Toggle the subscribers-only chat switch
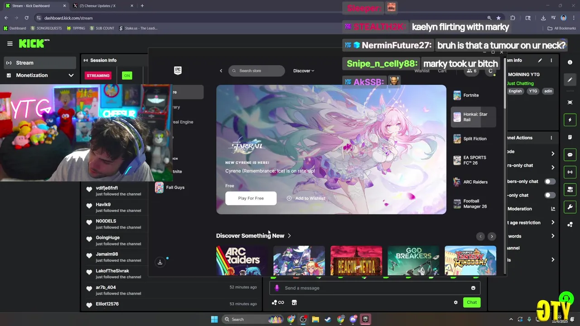580x326 pixels. (550, 182)
